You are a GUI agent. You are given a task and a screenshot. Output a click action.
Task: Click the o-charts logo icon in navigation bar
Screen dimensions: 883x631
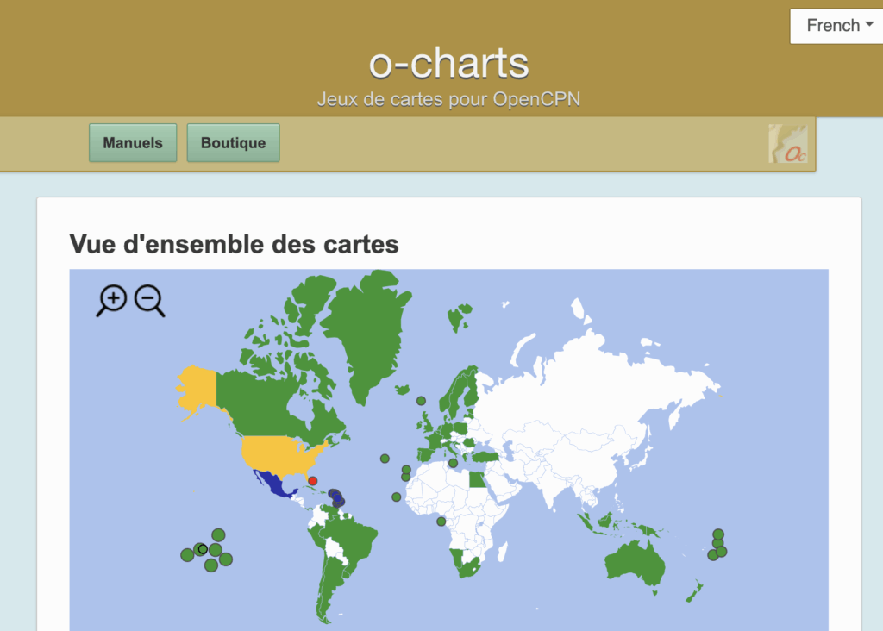coord(788,143)
